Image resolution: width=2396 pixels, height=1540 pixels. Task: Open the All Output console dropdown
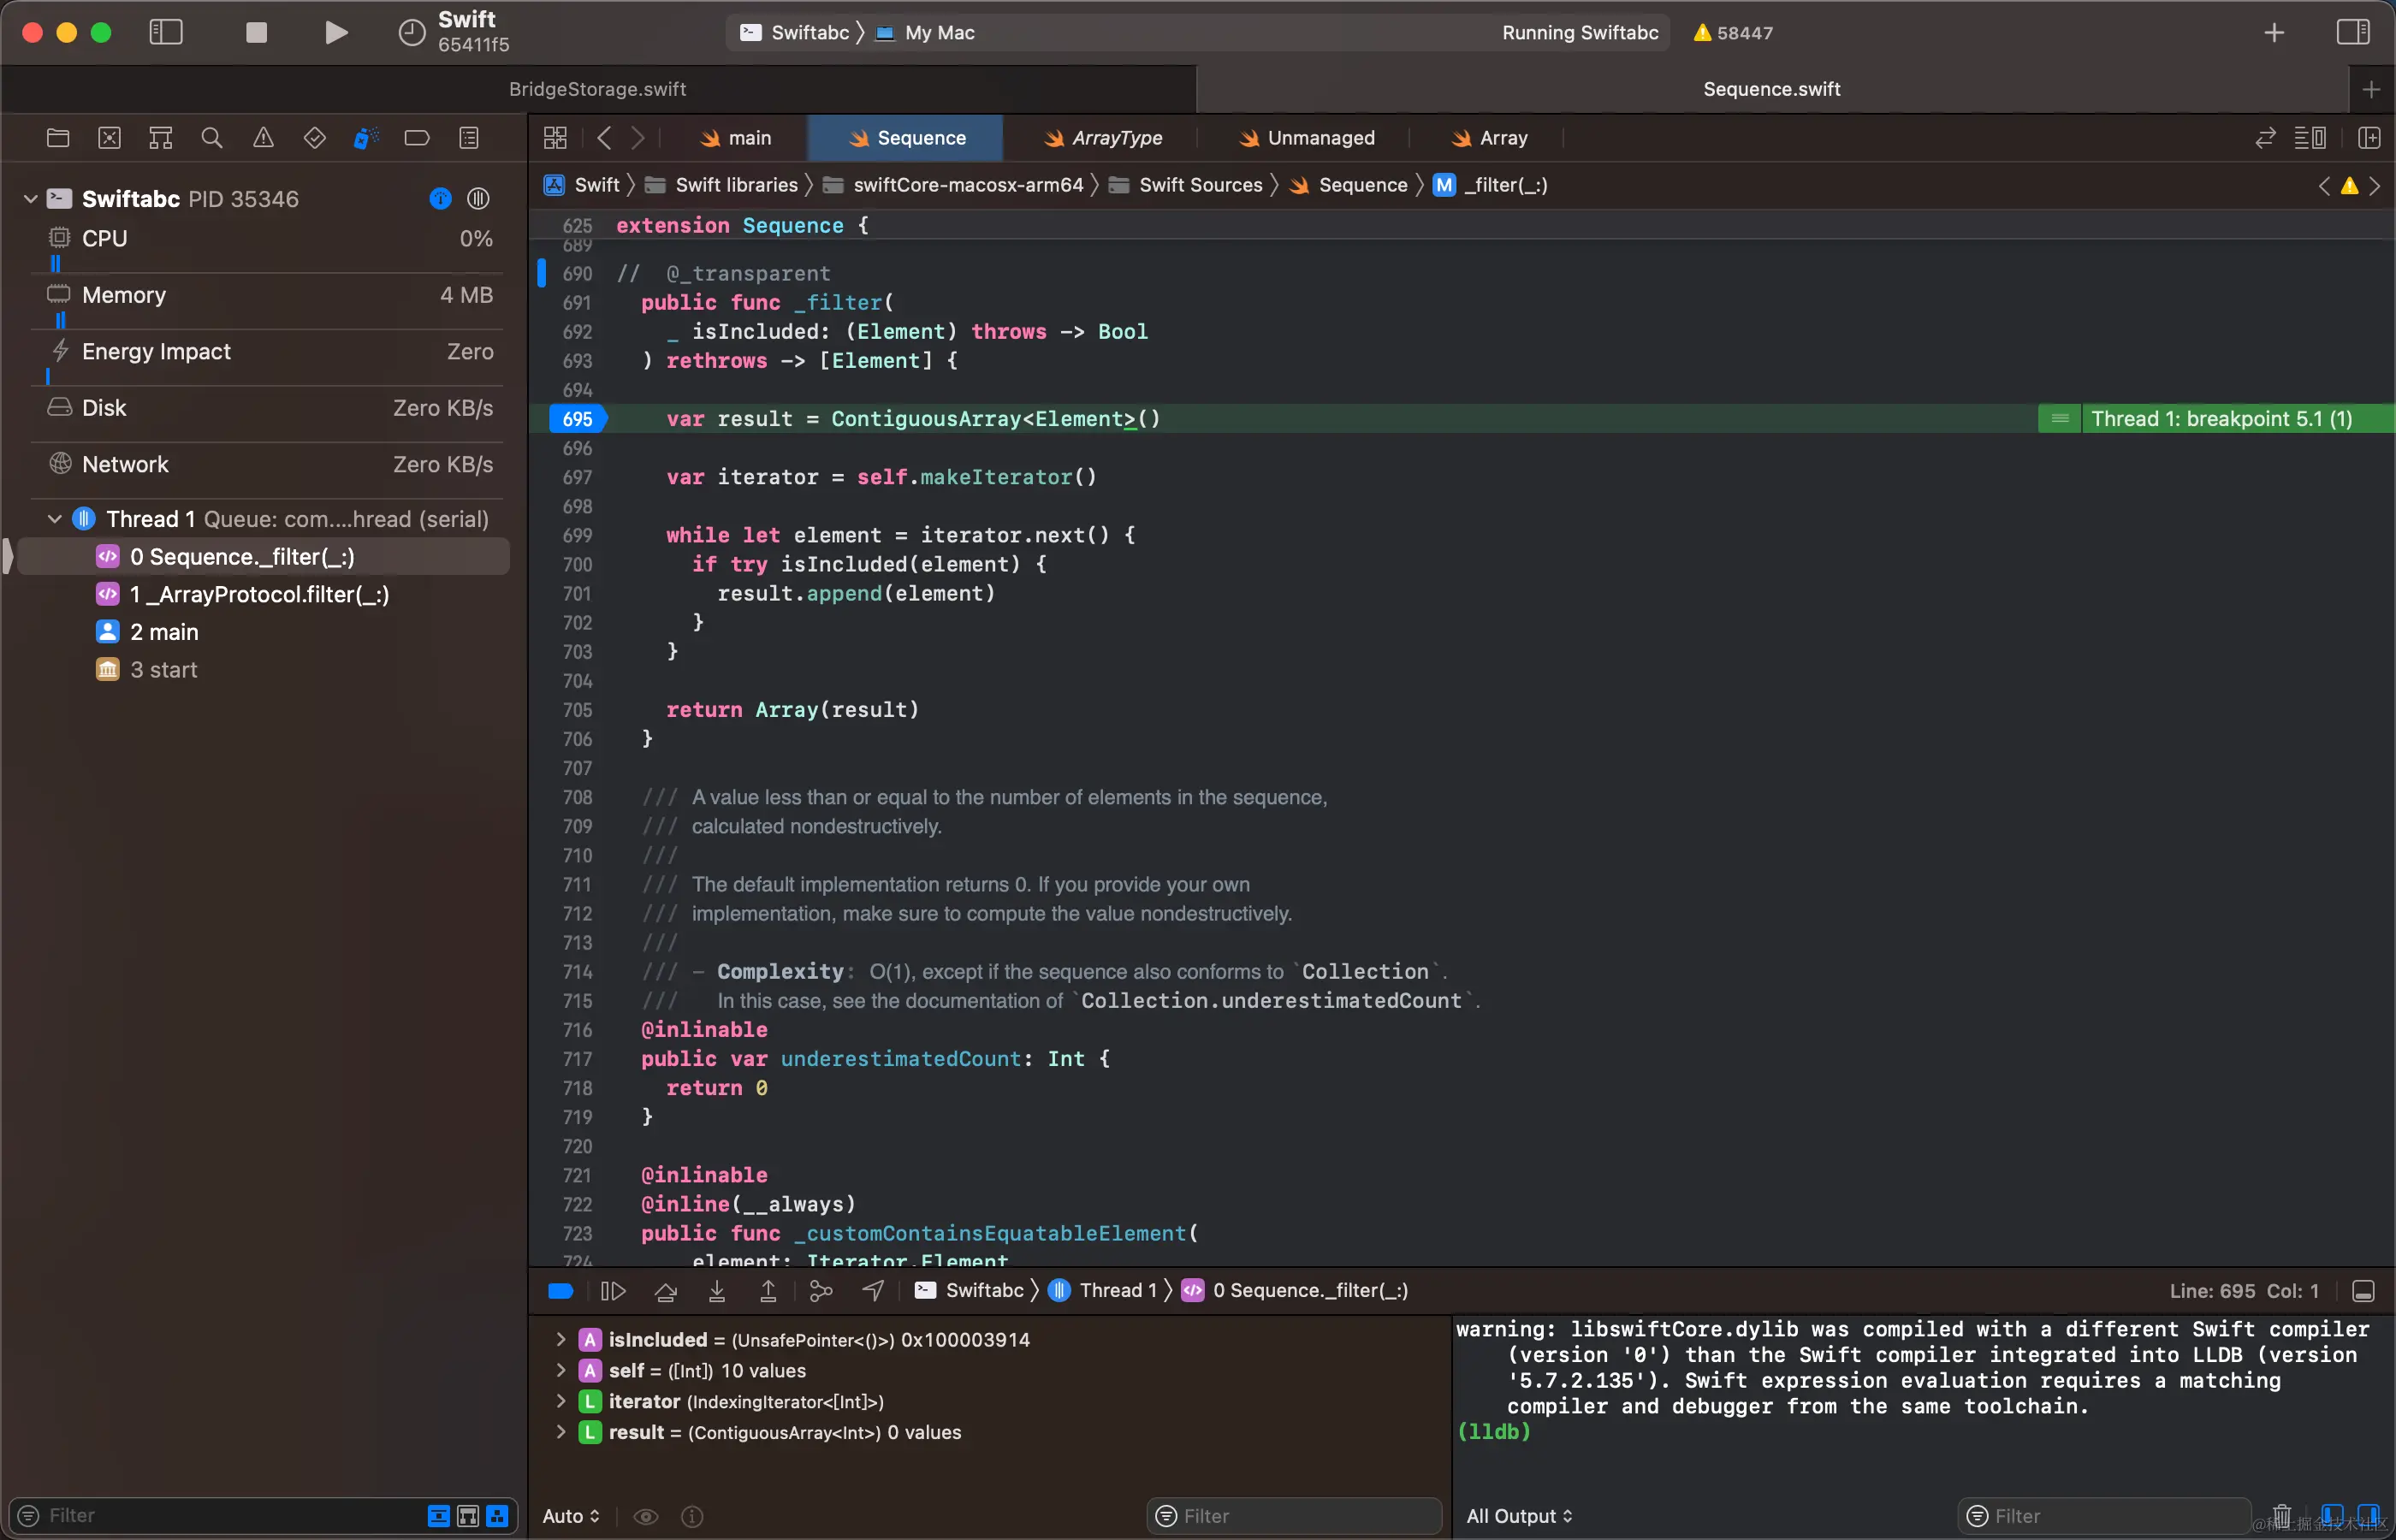[x=1519, y=1516]
